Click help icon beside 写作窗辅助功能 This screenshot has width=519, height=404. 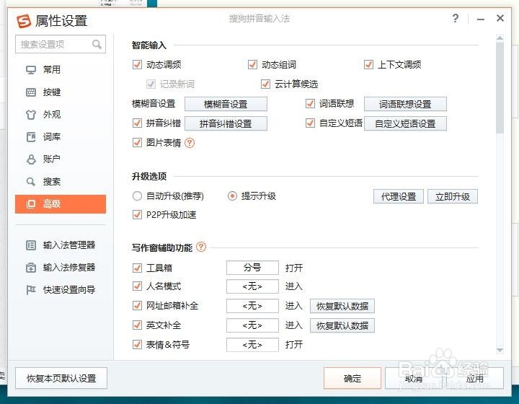201,247
